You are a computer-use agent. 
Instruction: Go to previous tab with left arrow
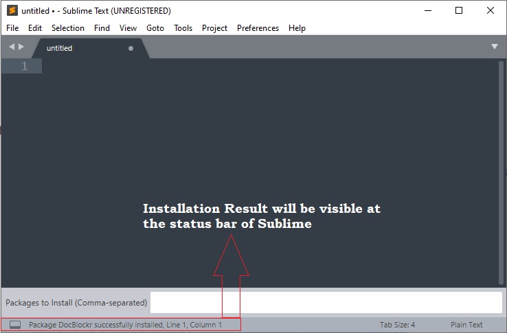coord(12,47)
